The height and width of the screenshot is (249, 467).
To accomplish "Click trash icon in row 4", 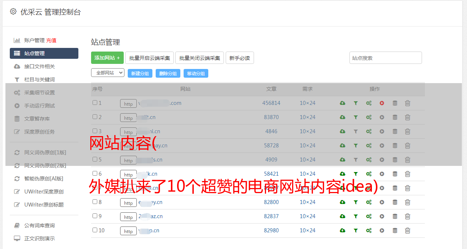I will 407,146.
